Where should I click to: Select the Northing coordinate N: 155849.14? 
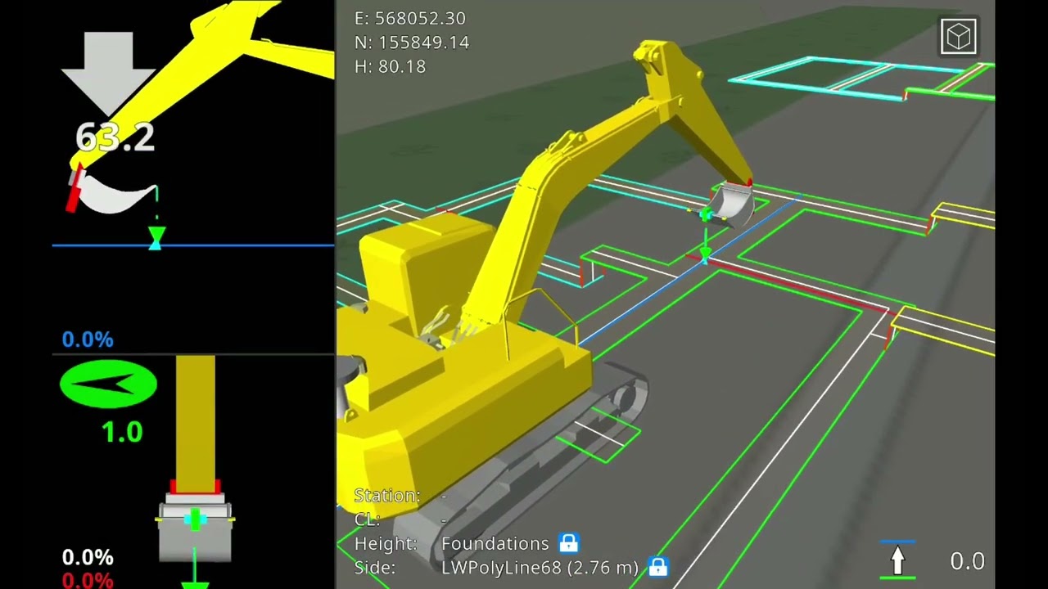click(x=412, y=43)
